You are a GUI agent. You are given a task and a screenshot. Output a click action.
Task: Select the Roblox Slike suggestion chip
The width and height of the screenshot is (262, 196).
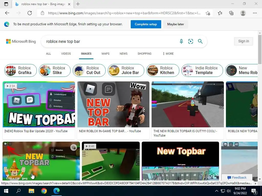tap(55, 70)
